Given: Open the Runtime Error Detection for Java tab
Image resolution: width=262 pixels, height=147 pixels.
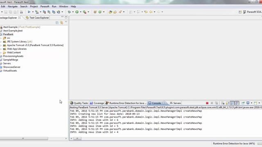Looking at the screenshot, I should tap(126, 103).
